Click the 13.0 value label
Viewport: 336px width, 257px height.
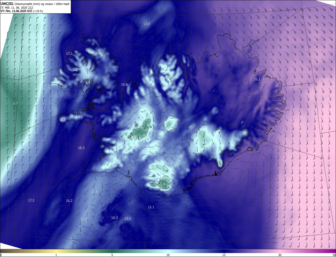(x=146, y=24)
